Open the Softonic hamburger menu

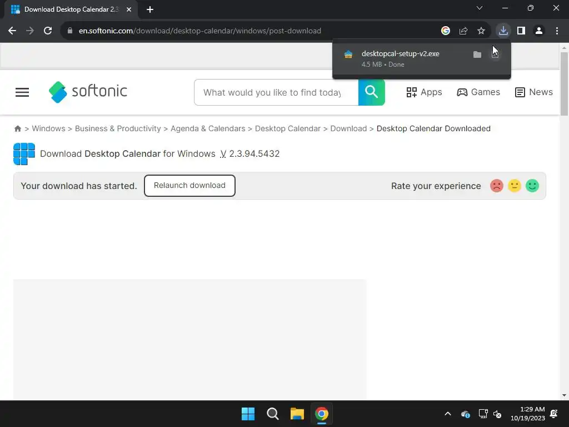(22, 92)
